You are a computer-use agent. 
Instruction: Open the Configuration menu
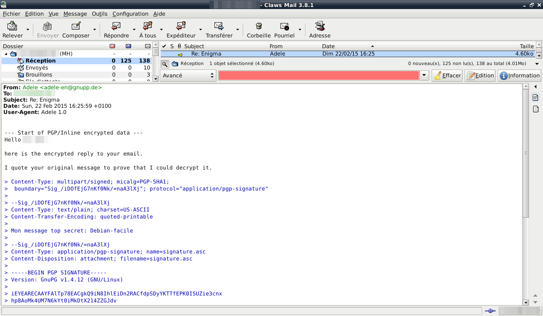[130, 14]
